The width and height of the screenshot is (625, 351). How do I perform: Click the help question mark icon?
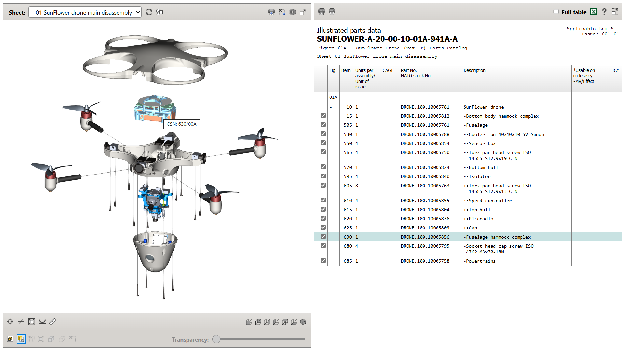click(x=604, y=12)
